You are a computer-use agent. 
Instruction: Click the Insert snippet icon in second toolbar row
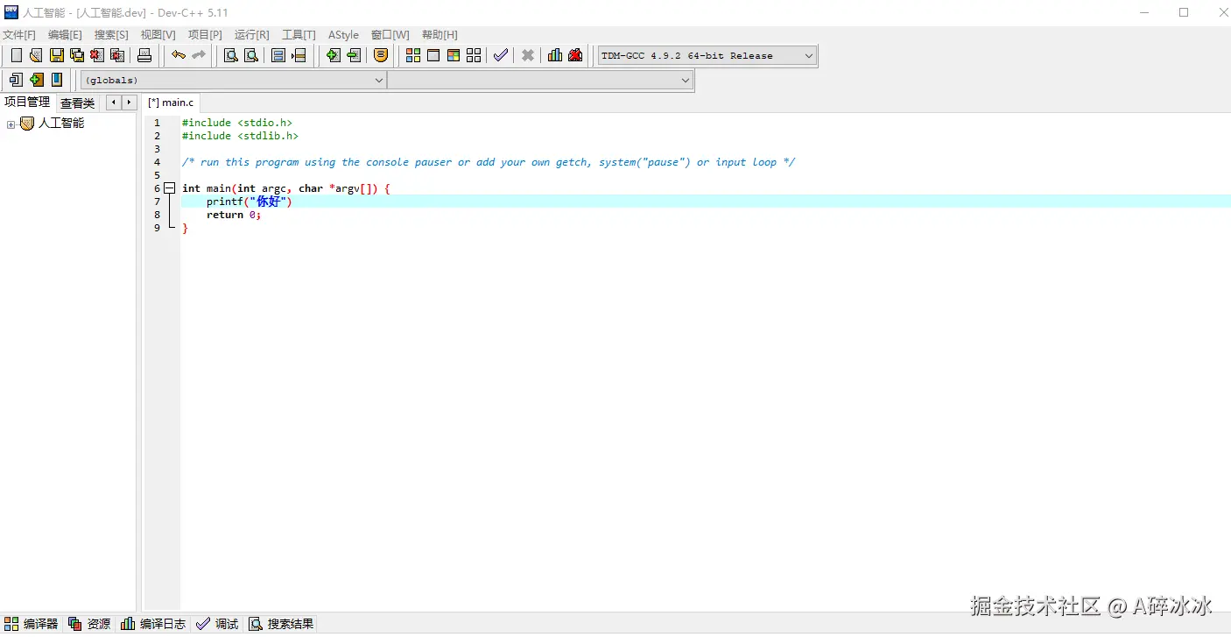tap(16, 80)
